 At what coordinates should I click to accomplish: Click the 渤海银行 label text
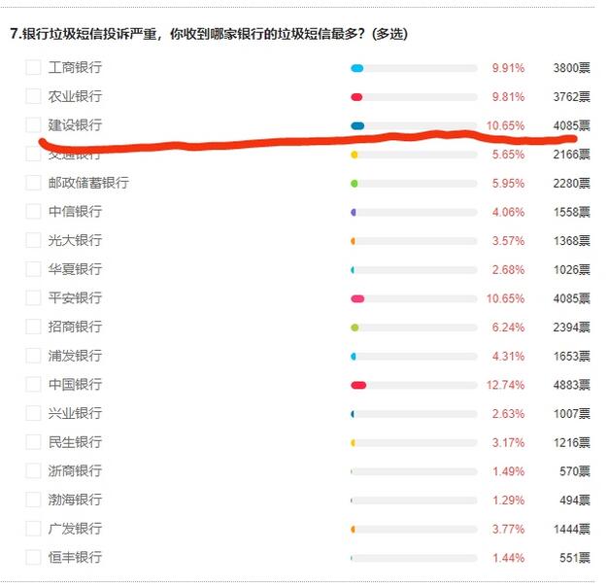point(75,500)
